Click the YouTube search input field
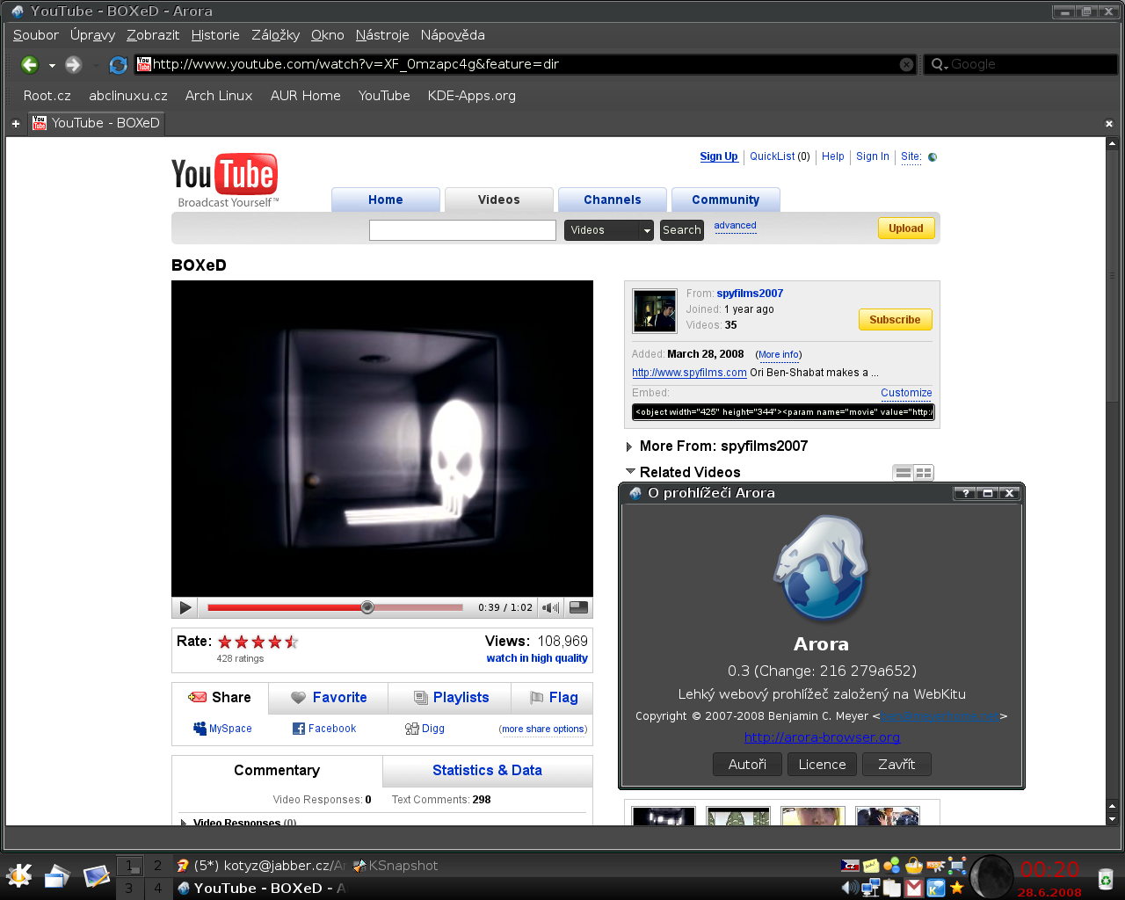1125x900 pixels. [462, 230]
